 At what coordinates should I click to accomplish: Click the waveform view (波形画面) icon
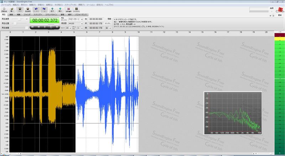pyautogui.click(x=68, y=10)
